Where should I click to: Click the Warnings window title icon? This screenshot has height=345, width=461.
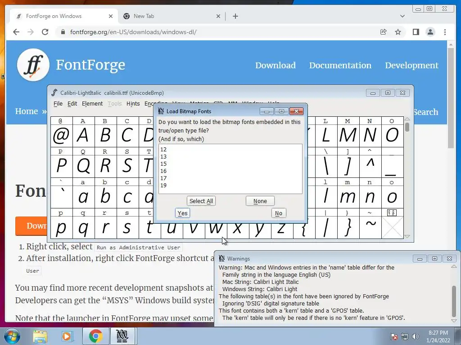(221, 258)
